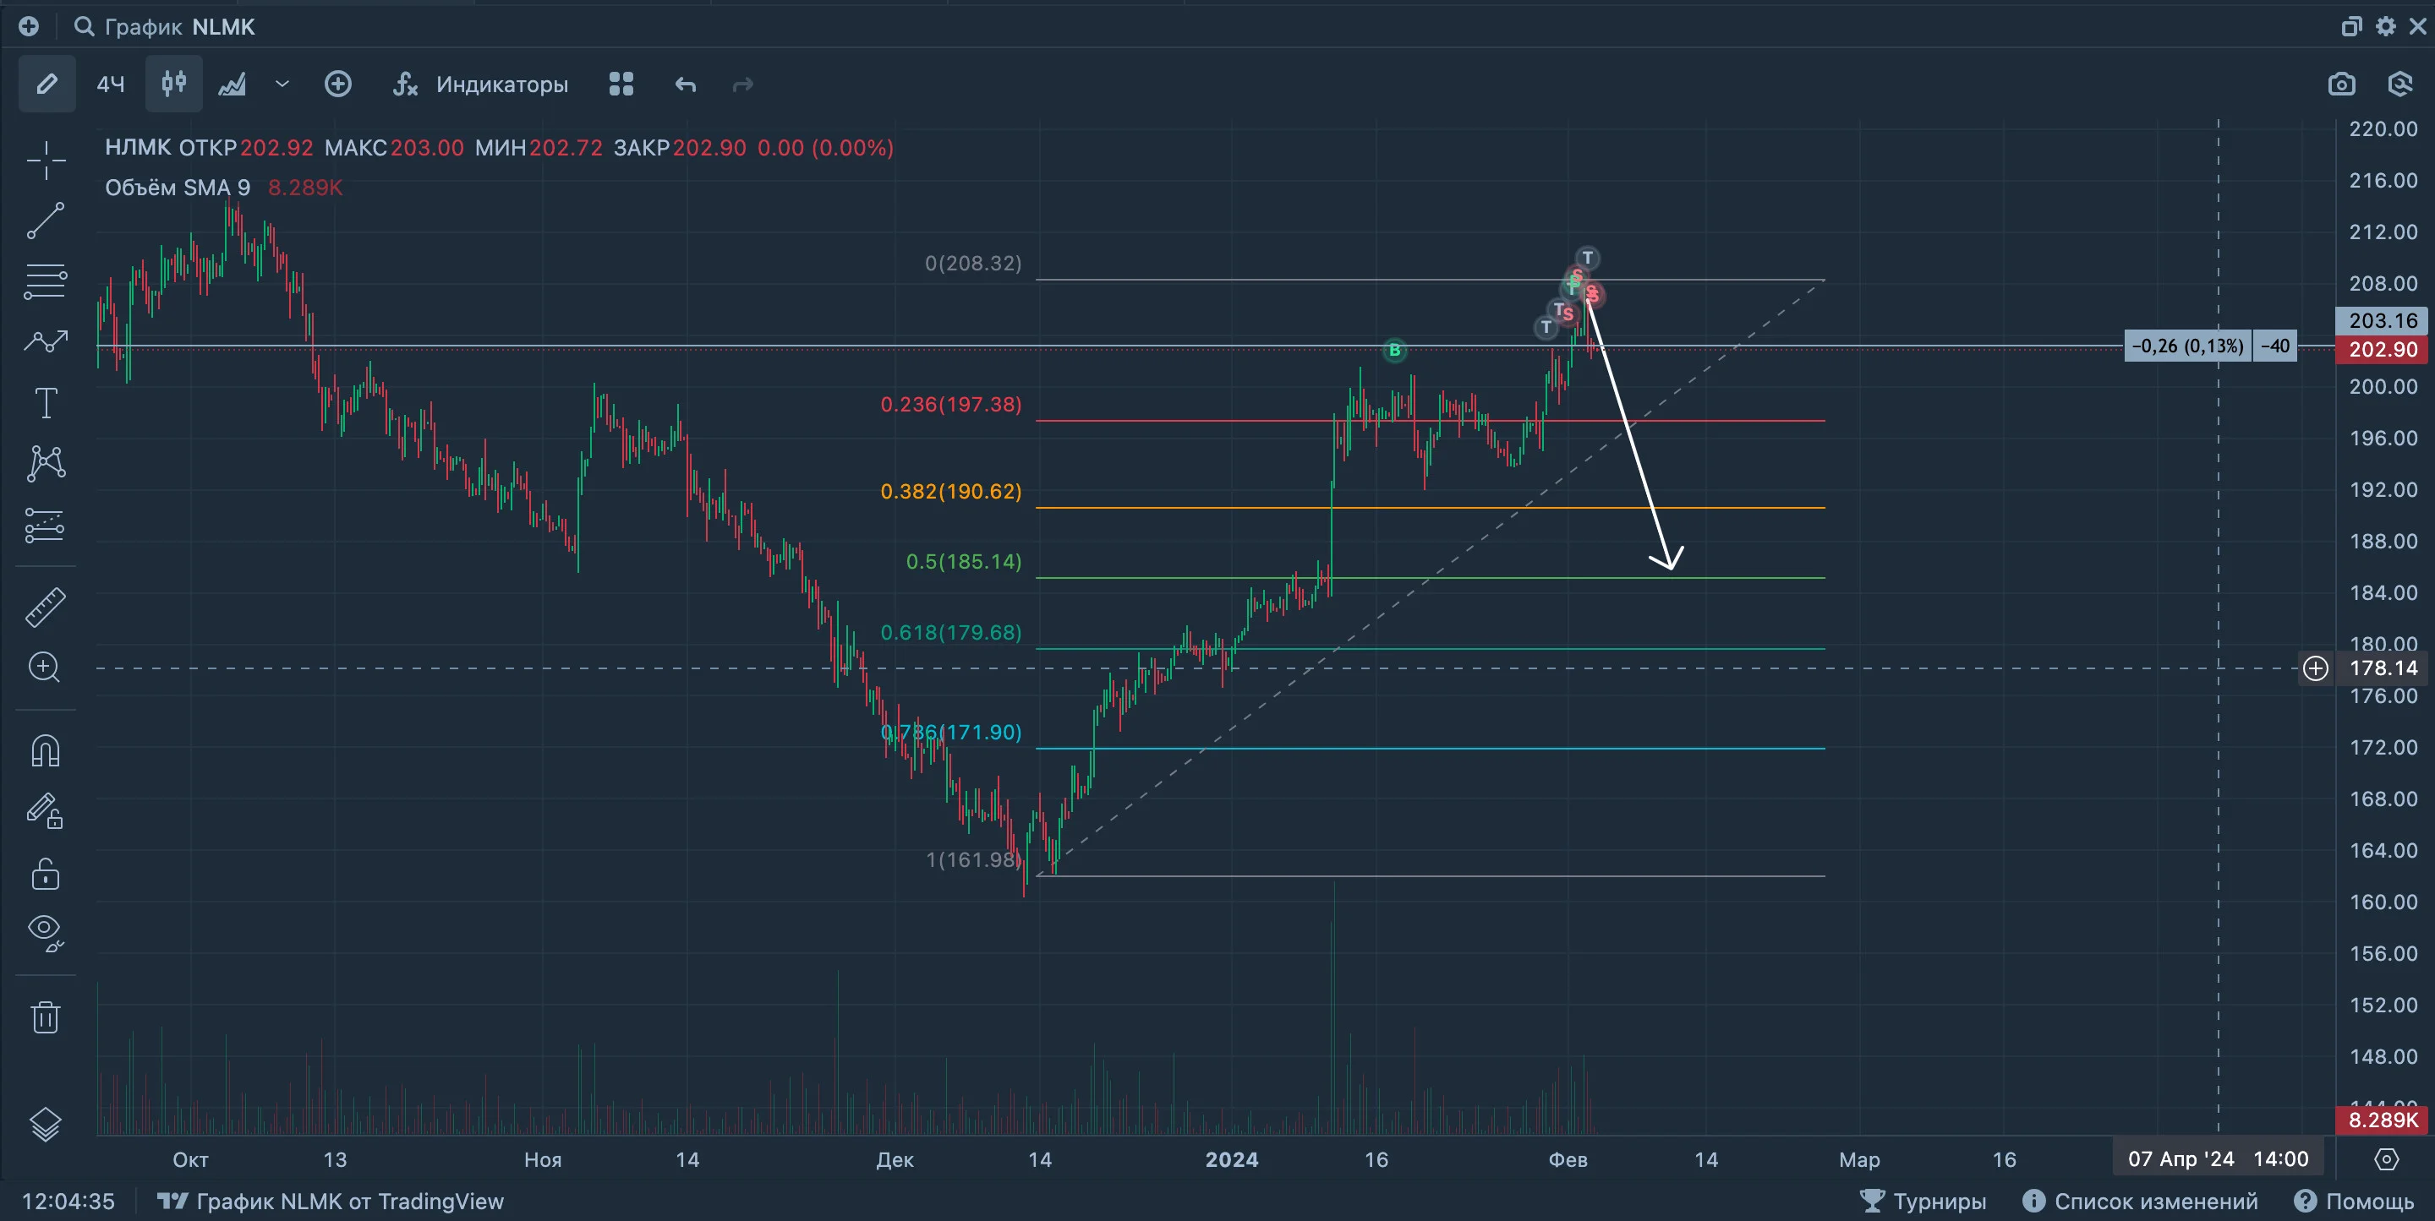This screenshot has width=2435, height=1221.
Task: Activate the zoom in tool
Action: [46, 668]
